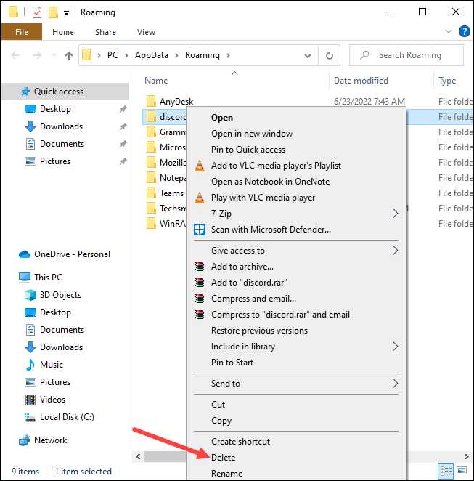Sort by the Name column header
This screenshot has height=481, width=474.
click(x=156, y=81)
